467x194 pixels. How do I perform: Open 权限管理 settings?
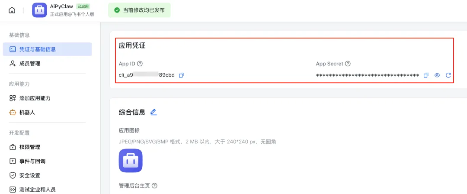coord(29,147)
